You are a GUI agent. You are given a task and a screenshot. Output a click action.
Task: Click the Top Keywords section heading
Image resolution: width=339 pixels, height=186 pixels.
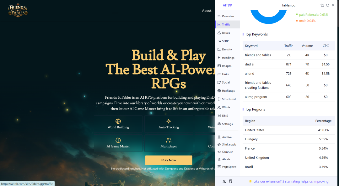click(x=256, y=34)
